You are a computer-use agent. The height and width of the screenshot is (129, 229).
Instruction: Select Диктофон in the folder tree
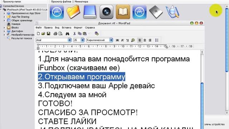point(17,31)
